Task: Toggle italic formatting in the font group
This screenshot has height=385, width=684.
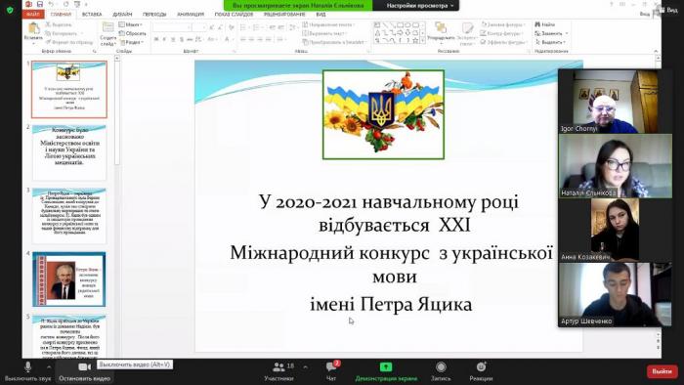Action: pos(164,39)
